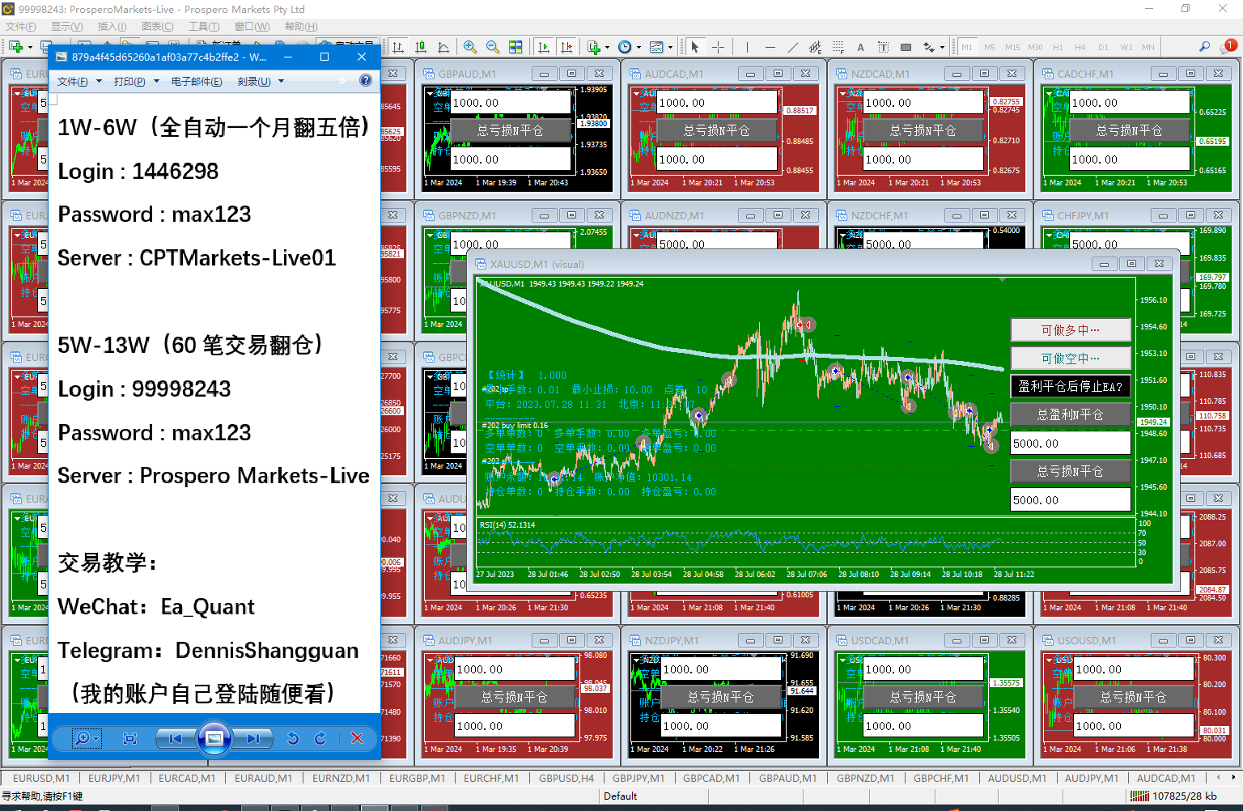Toggle candlestick chart display mode
1243x811 pixels.
click(x=421, y=47)
